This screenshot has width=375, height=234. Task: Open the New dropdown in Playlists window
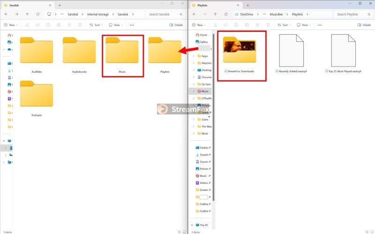coord(199,25)
